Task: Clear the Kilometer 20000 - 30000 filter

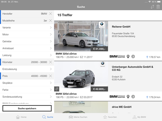Action: 50,62
